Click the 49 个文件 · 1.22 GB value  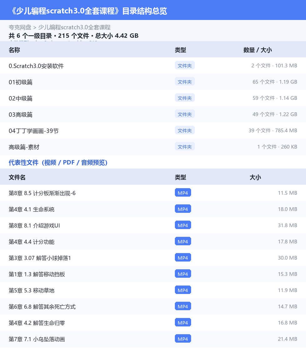[x=275, y=114]
